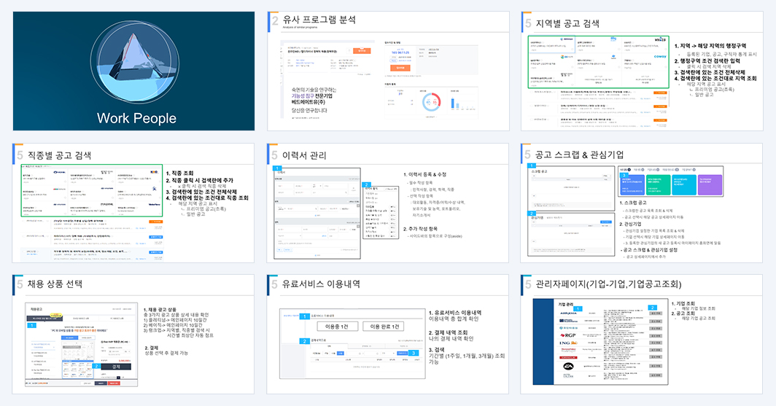Open the Work People title slide
Image resolution: width=776 pixels, height=406 pixels.
[133, 71]
